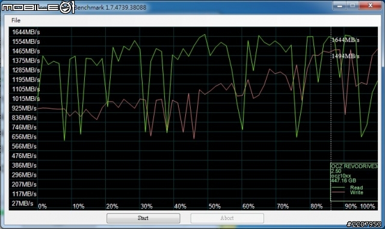Click the Start benchmark button

click(x=143, y=218)
